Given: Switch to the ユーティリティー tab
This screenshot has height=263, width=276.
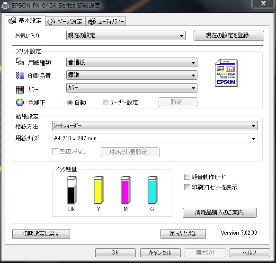Looking at the screenshot, I should 106,21.
